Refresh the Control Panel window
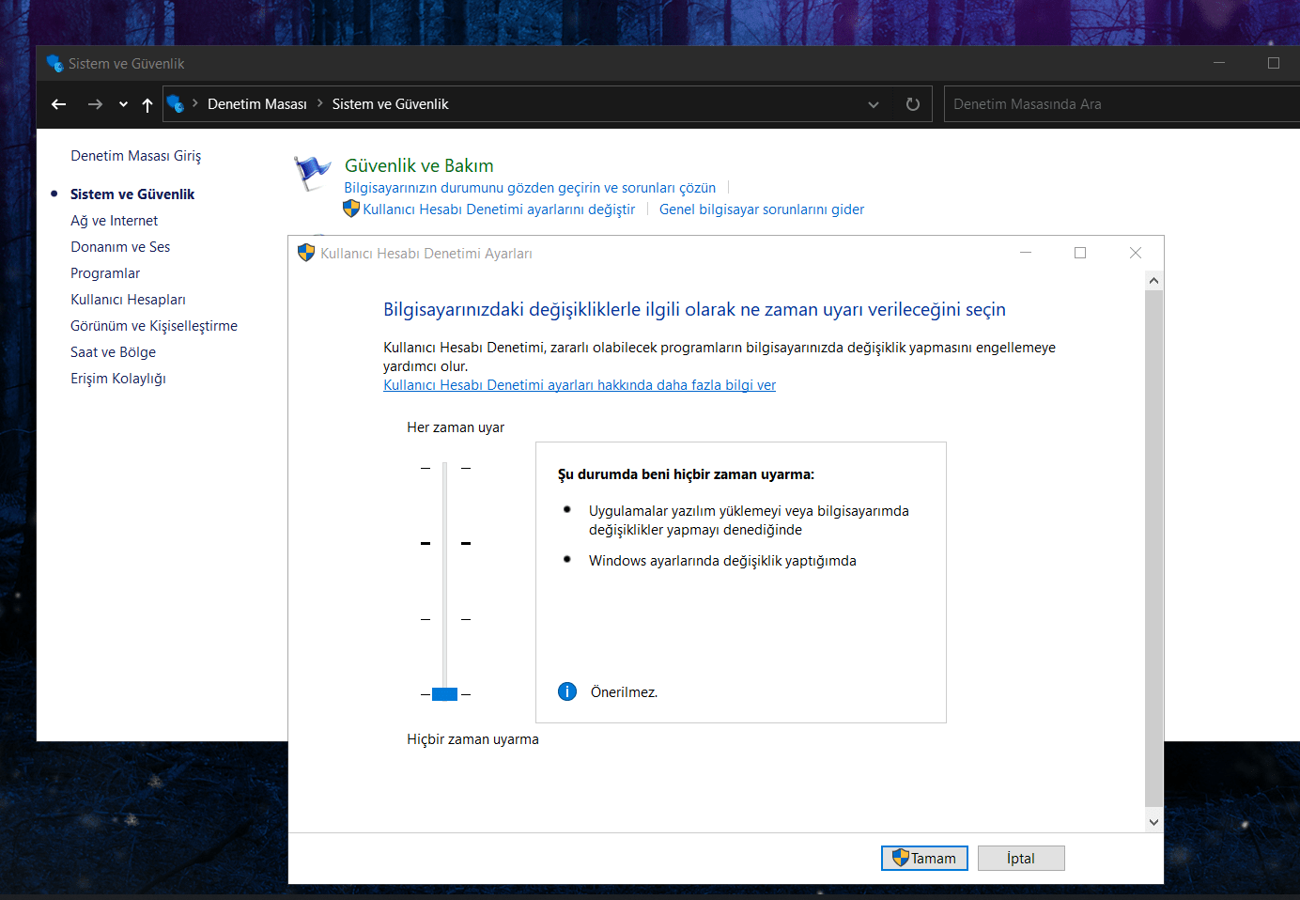This screenshot has width=1300, height=900. (912, 104)
